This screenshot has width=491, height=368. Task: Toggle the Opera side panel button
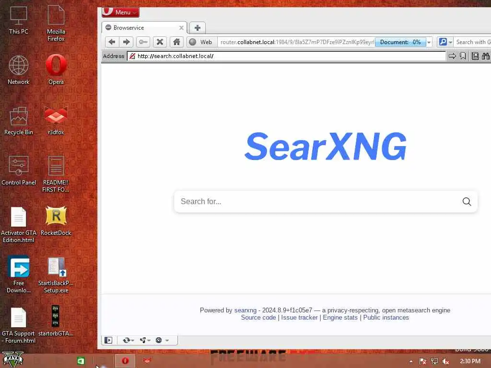tap(108, 340)
